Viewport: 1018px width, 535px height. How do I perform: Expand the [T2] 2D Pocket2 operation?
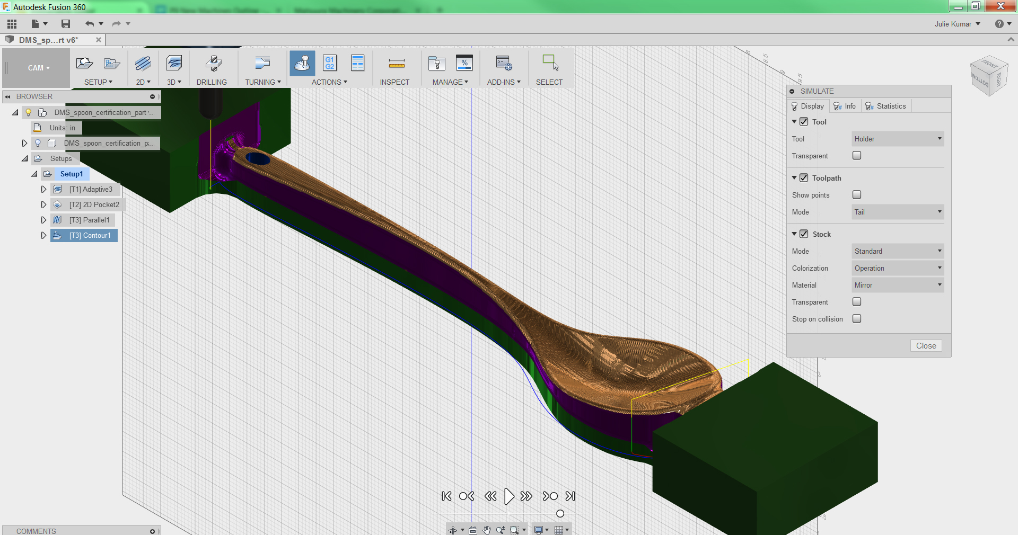tap(43, 204)
